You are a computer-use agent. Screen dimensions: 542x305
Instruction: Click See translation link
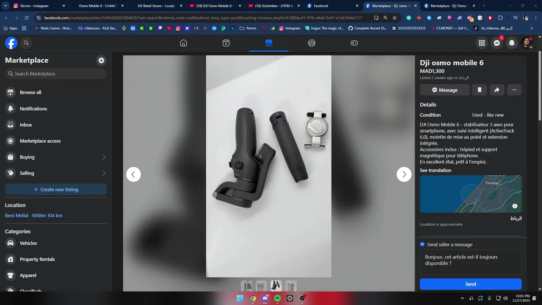coord(435,170)
